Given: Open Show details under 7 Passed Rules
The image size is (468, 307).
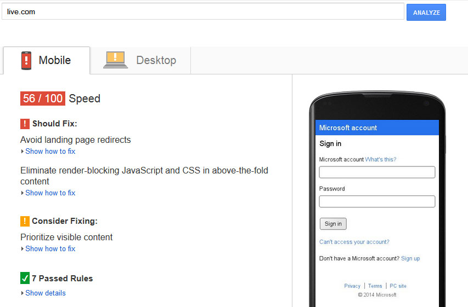Looking at the screenshot, I should (46, 293).
